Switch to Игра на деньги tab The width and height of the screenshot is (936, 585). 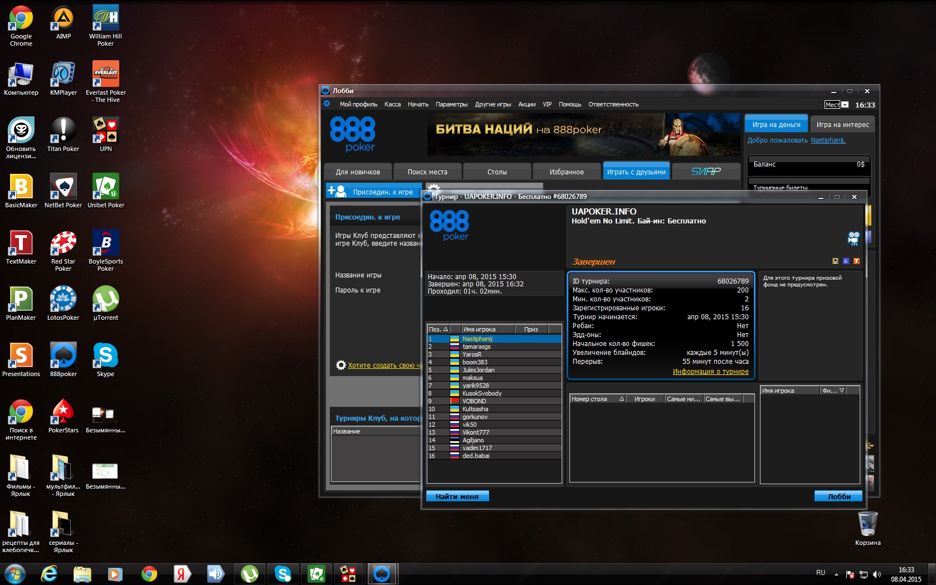(776, 124)
